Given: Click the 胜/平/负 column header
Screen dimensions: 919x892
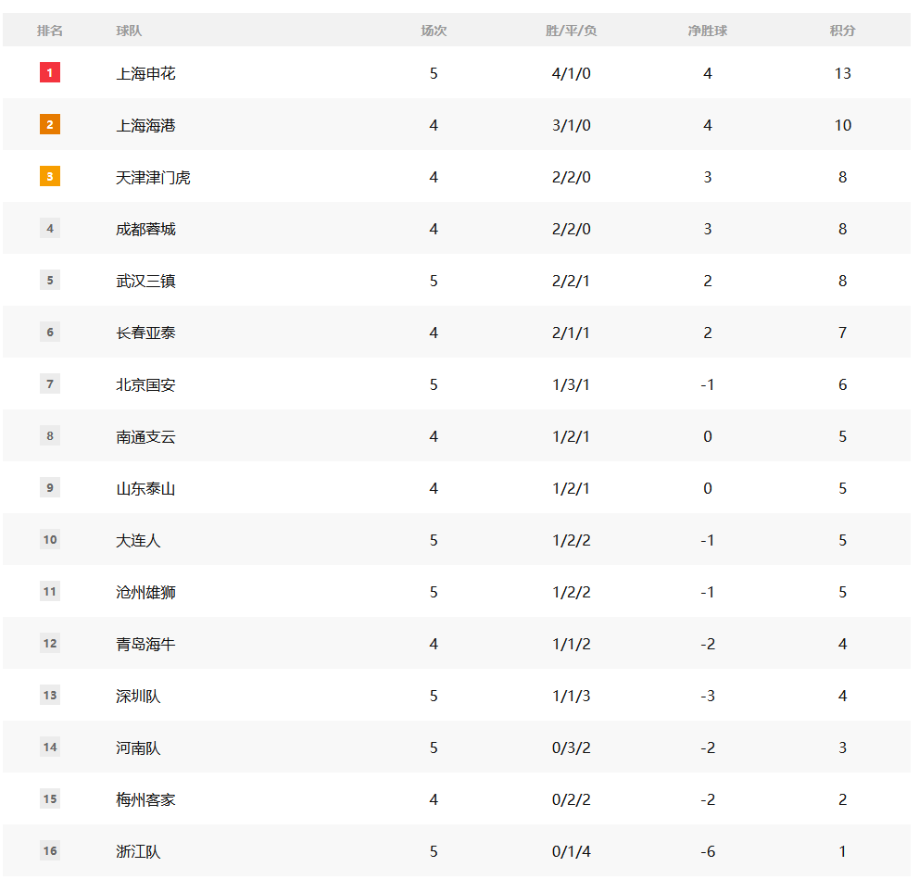Looking at the screenshot, I should click(x=571, y=31).
